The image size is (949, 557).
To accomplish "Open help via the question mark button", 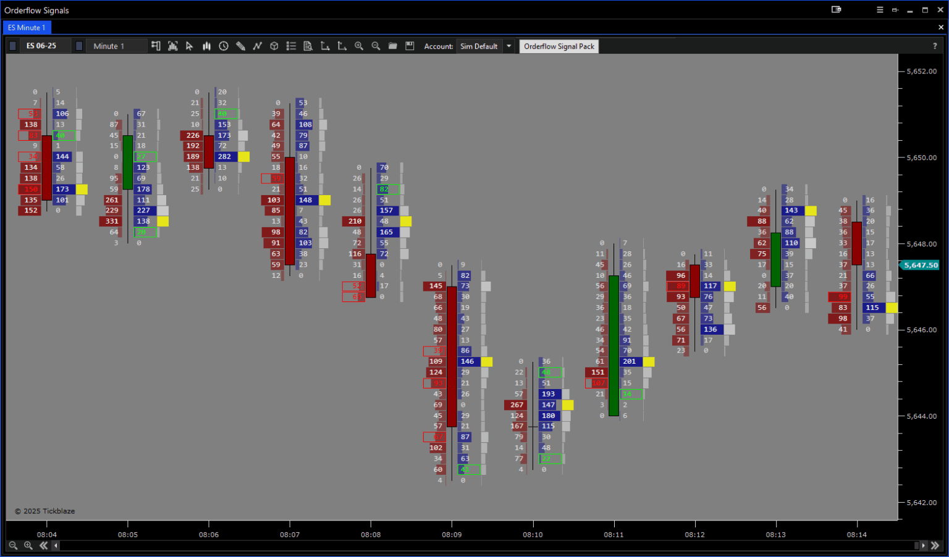I will (x=935, y=46).
